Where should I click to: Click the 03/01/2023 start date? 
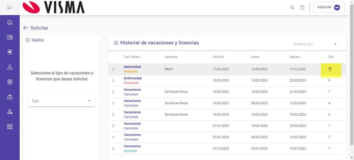tap(259, 149)
